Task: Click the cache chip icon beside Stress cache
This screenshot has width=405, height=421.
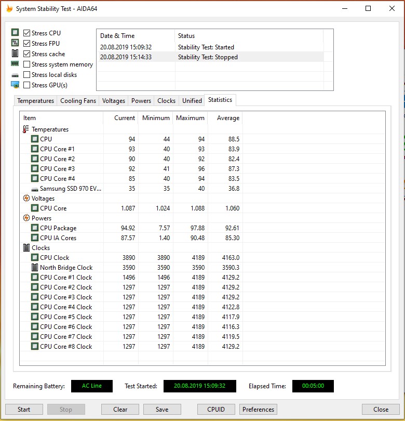Action: tap(15, 53)
